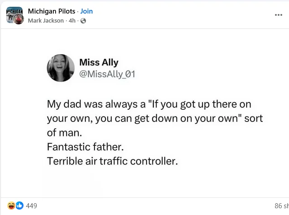289x215 pixels.
Task: View the 449 reactions list
Action: click(x=32, y=206)
